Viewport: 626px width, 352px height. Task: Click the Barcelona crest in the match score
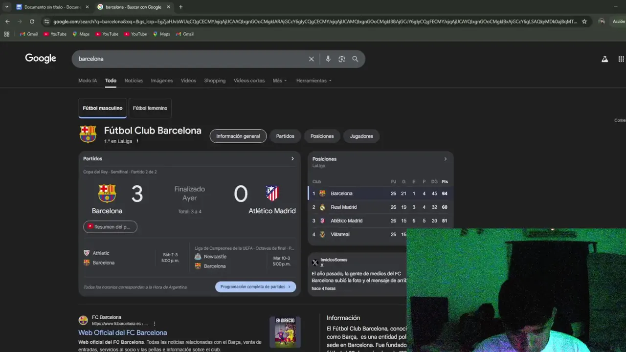[x=107, y=194]
